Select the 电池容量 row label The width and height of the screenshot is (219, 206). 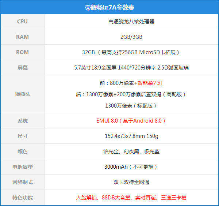pyautogui.click(x=22, y=167)
